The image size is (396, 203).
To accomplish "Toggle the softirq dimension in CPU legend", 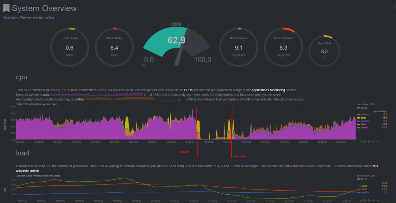I will (364, 115).
